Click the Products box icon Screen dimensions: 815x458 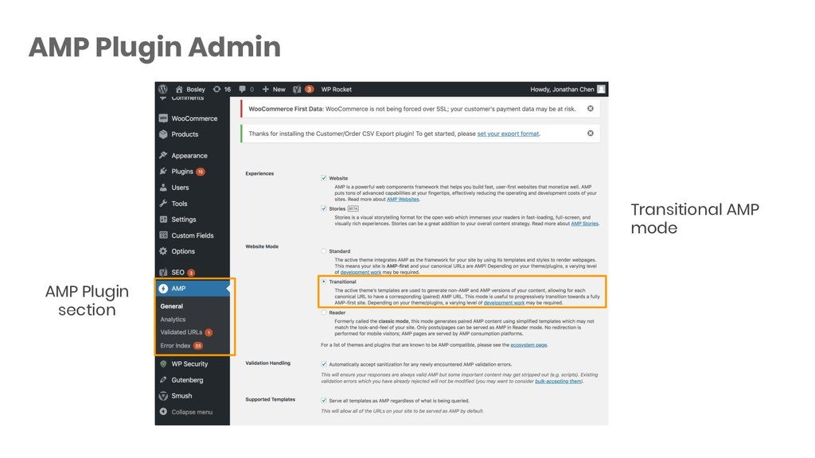(x=163, y=134)
